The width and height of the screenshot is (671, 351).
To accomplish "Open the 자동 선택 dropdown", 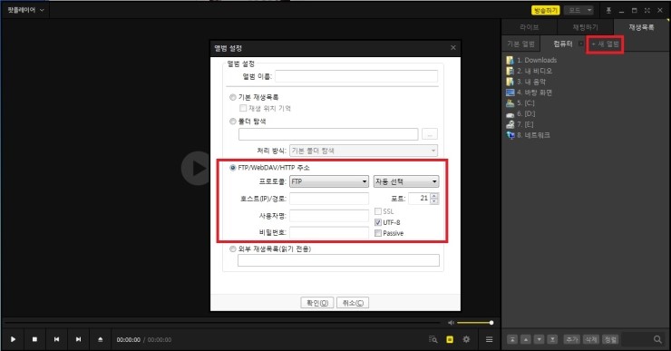I will click(406, 181).
